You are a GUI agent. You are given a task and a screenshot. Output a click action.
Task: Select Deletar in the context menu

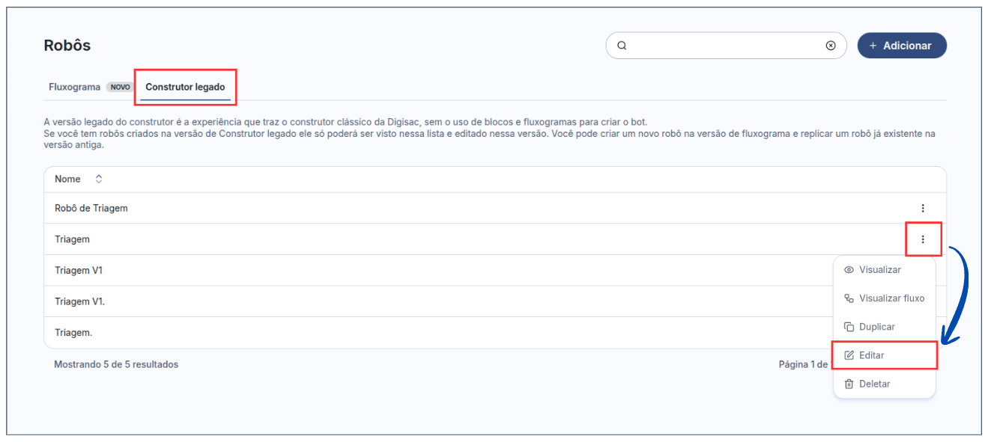tap(875, 384)
